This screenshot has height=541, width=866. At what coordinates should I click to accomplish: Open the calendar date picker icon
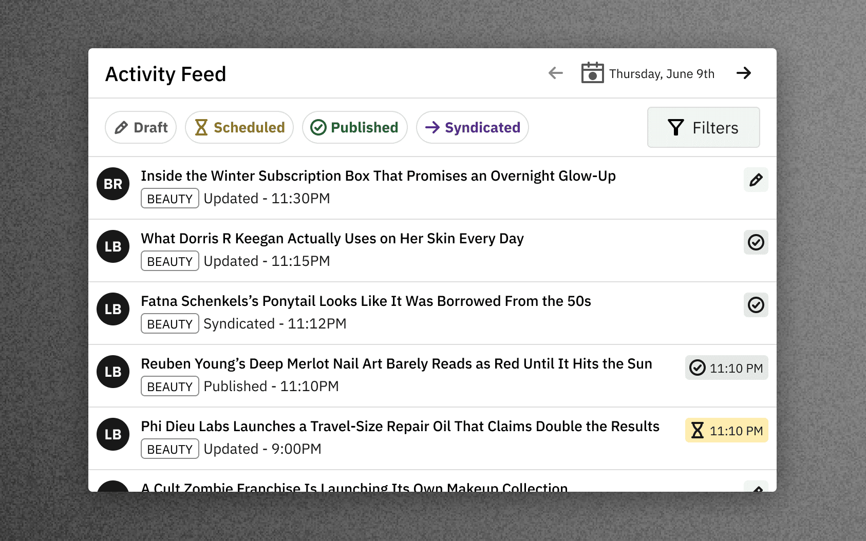pyautogui.click(x=592, y=73)
